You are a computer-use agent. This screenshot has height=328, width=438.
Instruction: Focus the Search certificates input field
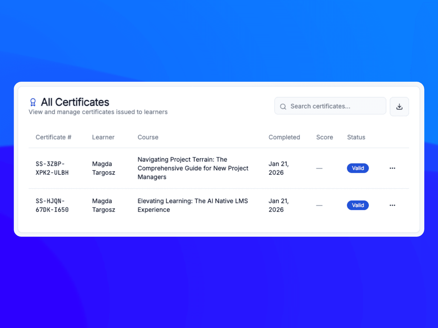tap(330, 106)
